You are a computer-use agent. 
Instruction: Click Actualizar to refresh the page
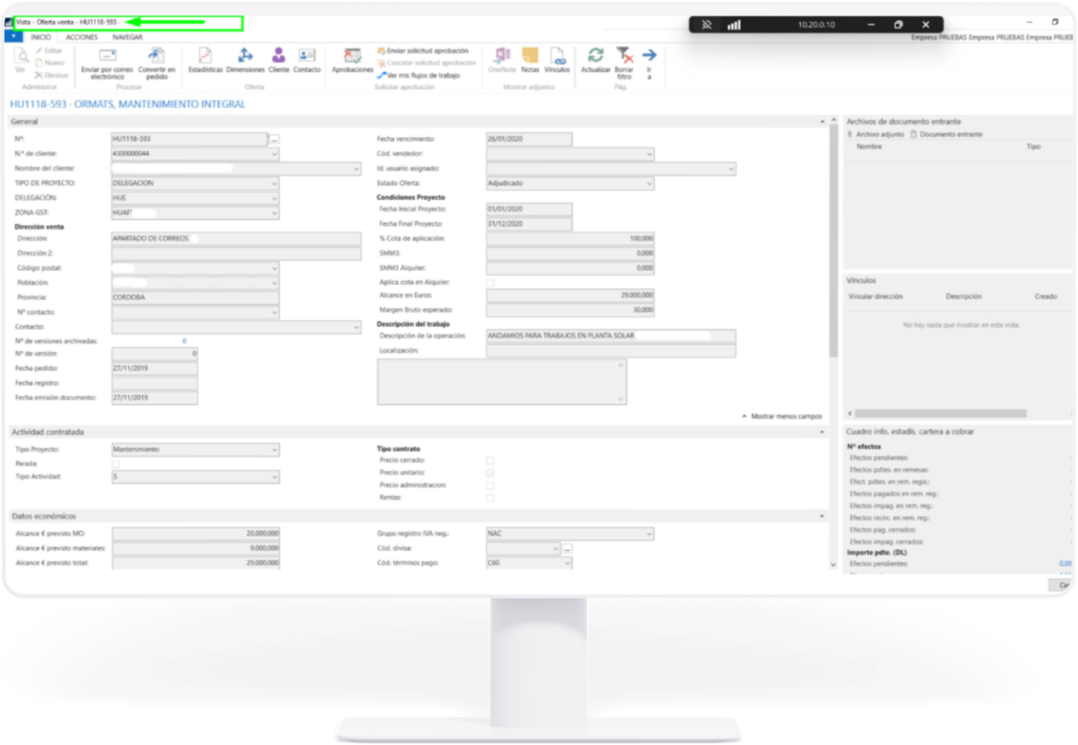[x=596, y=57]
